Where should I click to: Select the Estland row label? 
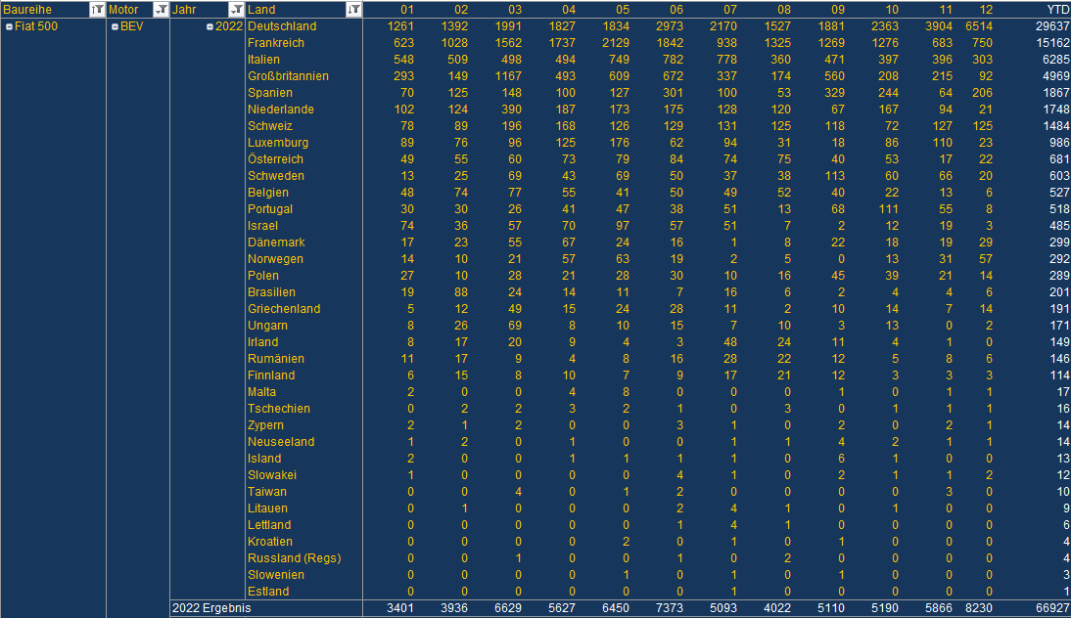point(268,592)
